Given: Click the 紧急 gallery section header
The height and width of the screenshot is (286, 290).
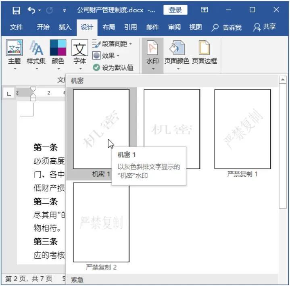Looking at the screenshot, I should [x=77, y=279].
